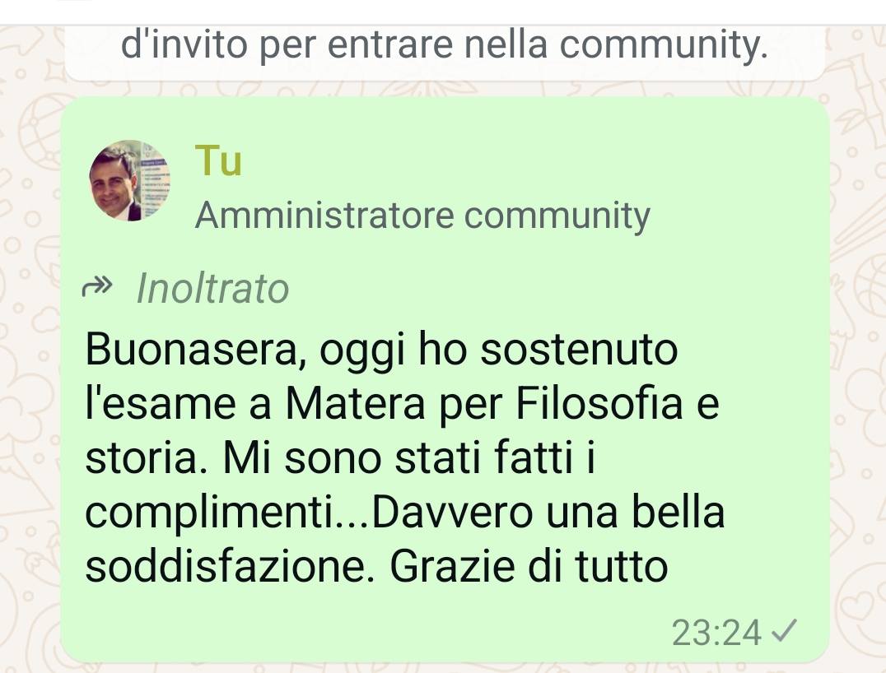Image resolution: width=886 pixels, height=673 pixels.
Task: Open the sender name "Tu"
Action: coord(218,161)
